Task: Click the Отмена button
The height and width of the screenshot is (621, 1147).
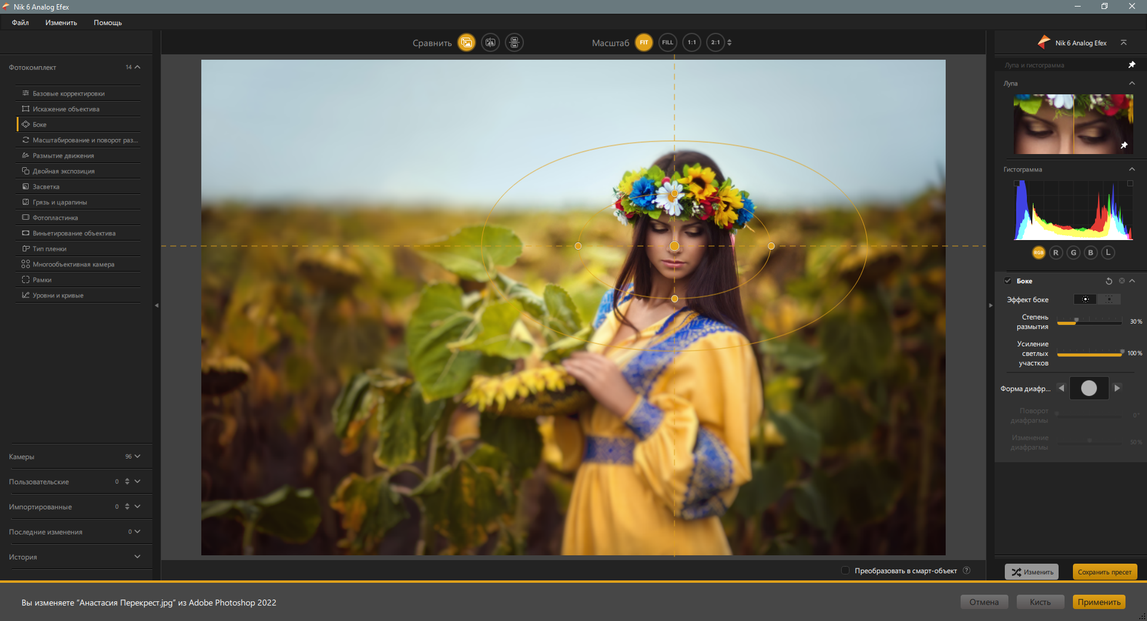Action: tap(984, 602)
